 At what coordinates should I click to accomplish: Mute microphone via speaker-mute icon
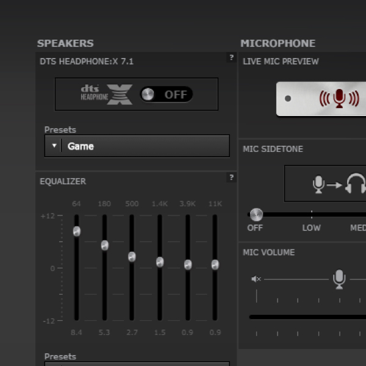point(256,279)
